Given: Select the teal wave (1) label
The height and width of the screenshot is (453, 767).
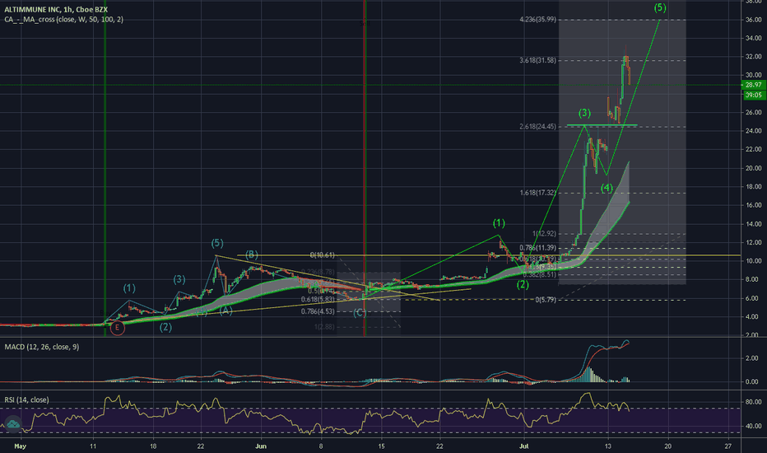Looking at the screenshot, I should point(129,288).
